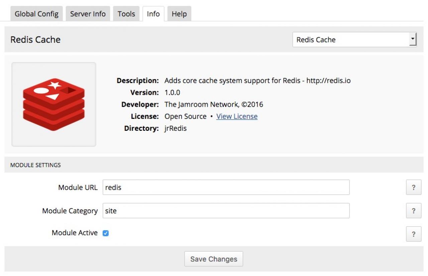Switch to the Global Config tab
428x276 pixels.
coord(36,14)
